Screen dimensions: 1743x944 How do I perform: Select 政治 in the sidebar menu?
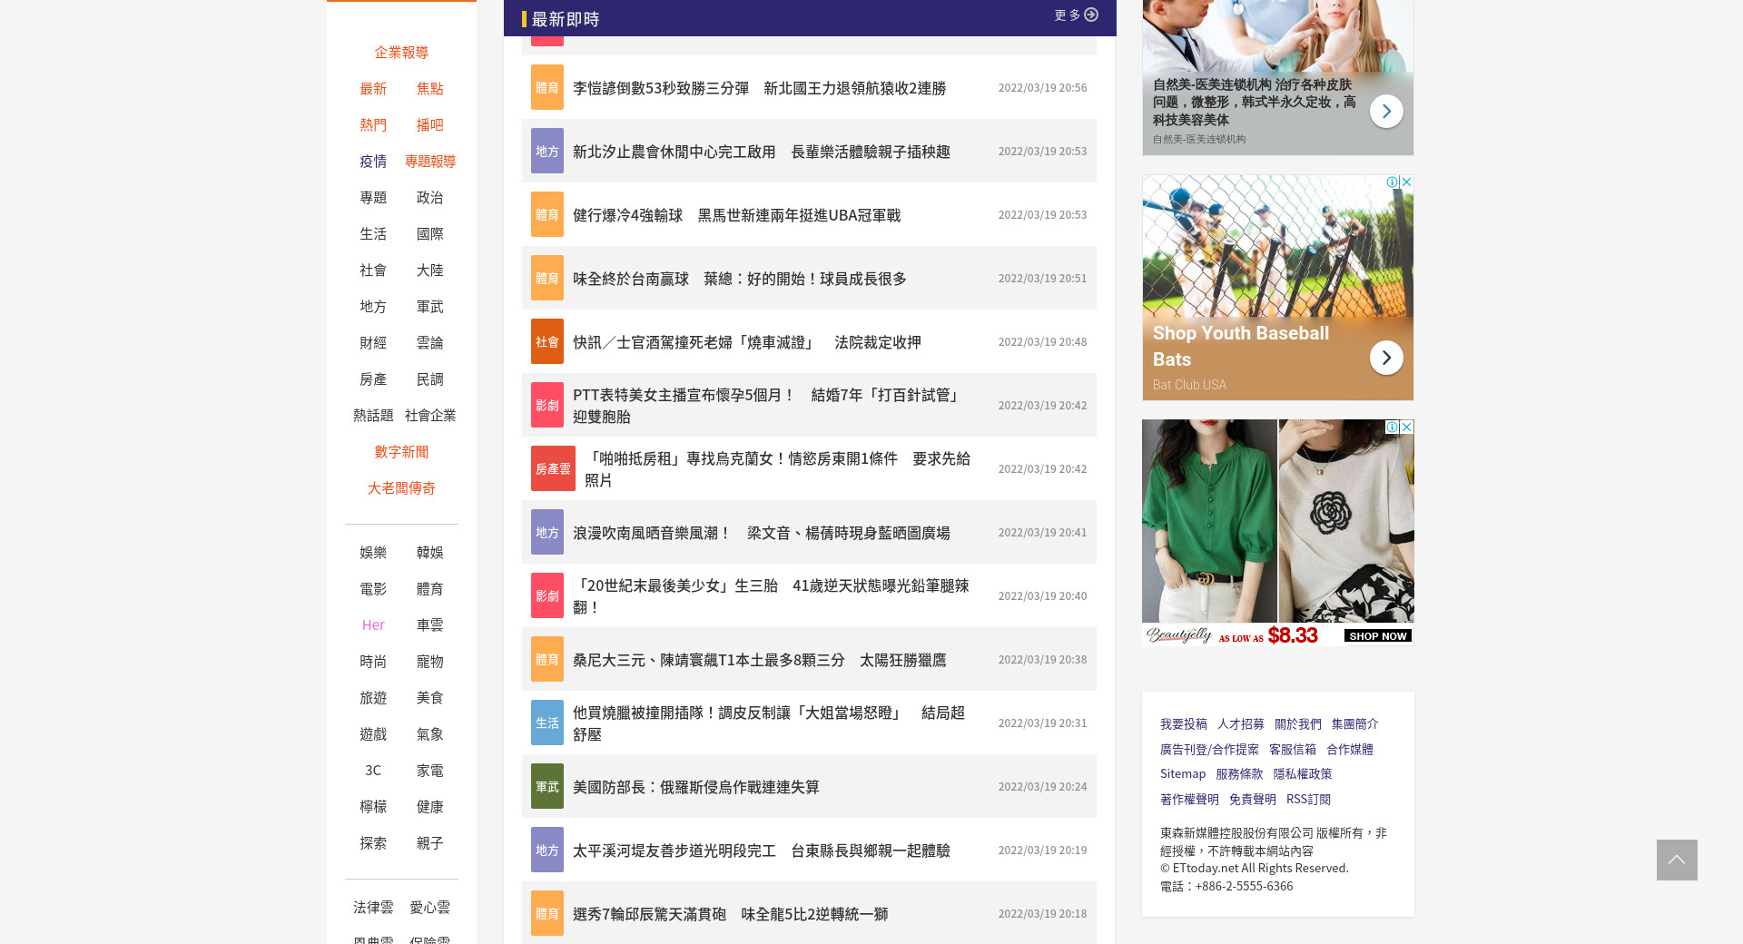click(x=429, y=198)
